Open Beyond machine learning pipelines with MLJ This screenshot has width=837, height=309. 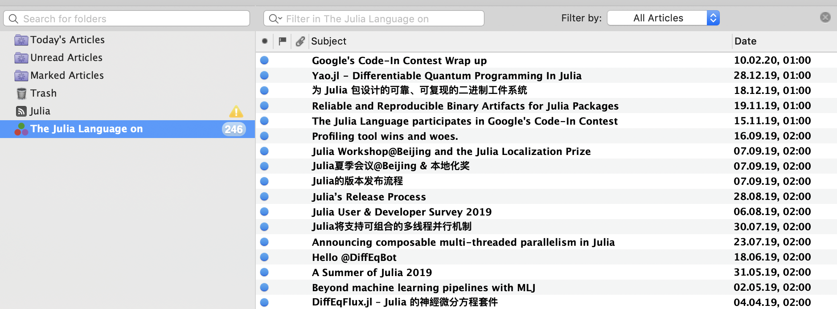(x=424, y=288)
